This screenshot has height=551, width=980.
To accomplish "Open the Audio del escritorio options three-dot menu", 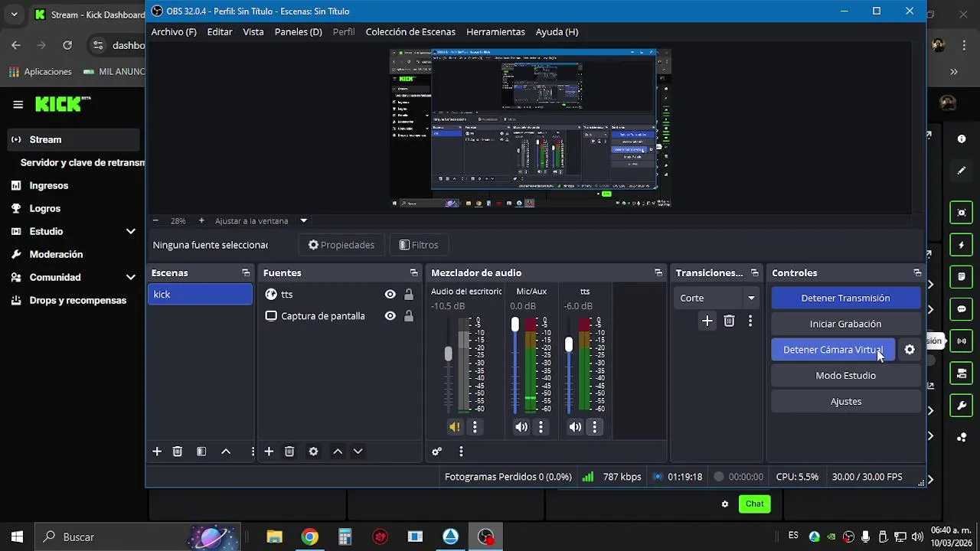I will [475, 427].
